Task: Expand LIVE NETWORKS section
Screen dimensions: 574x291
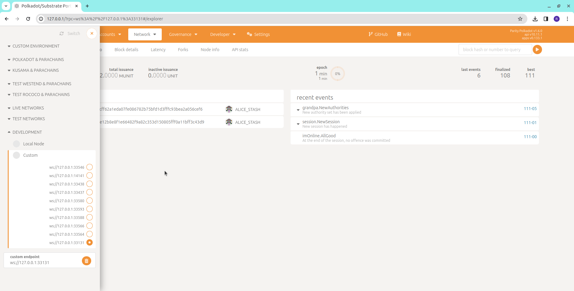Action: 26,108
